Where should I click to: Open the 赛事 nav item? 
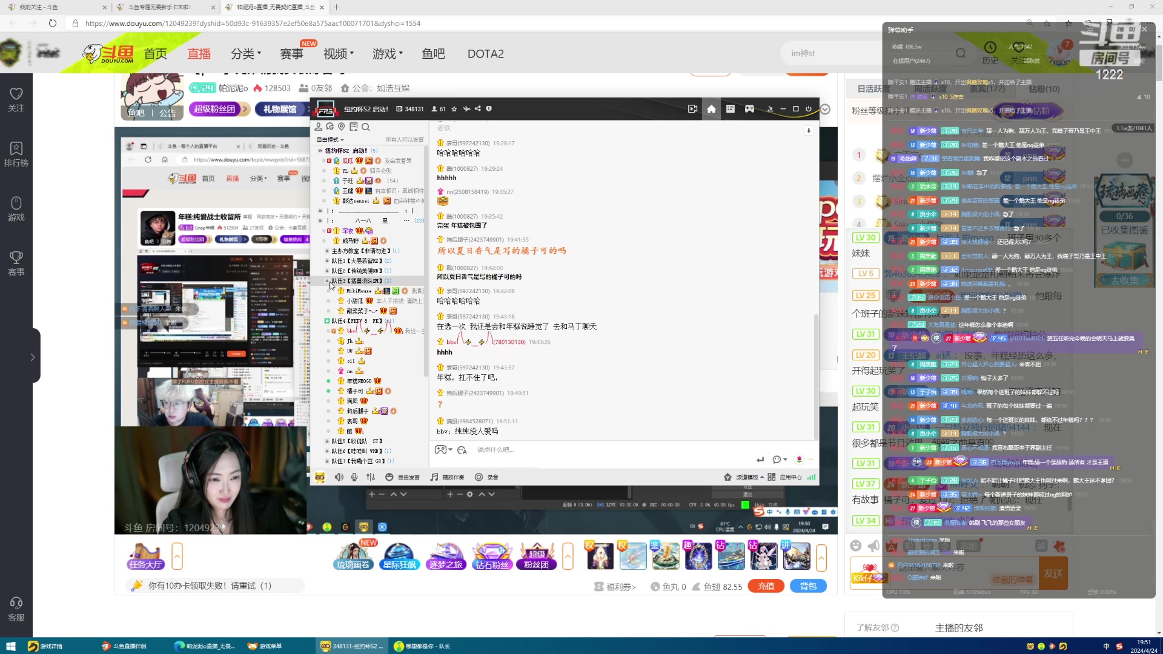click(x=291, y=54)
